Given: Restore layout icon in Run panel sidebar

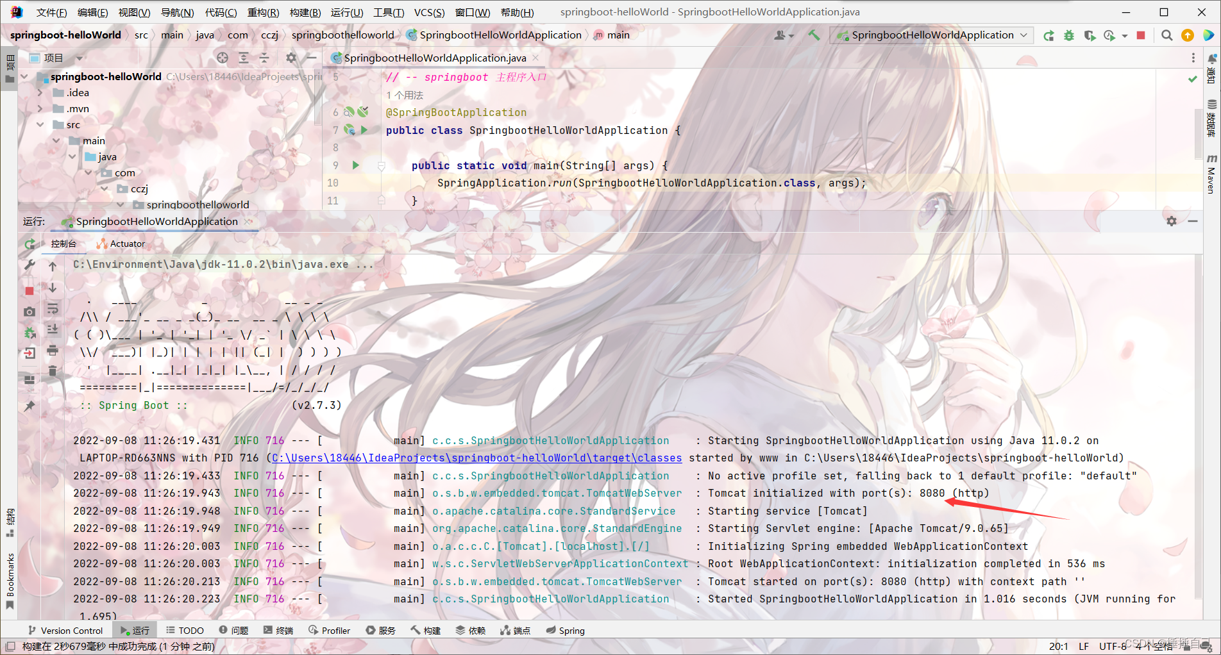Looking at the screenshot, I should tap(29, 379).
